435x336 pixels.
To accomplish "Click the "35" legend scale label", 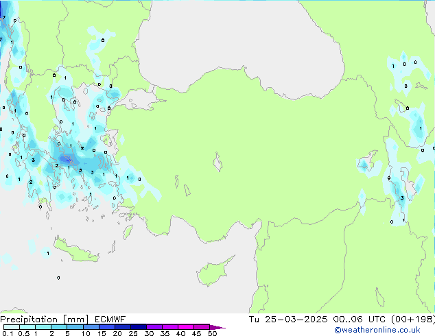I will point(165,333).
